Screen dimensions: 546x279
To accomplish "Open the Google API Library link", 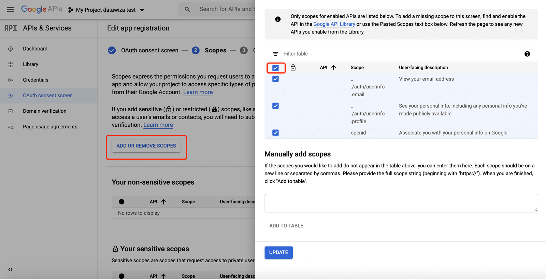I will point(334,24).
